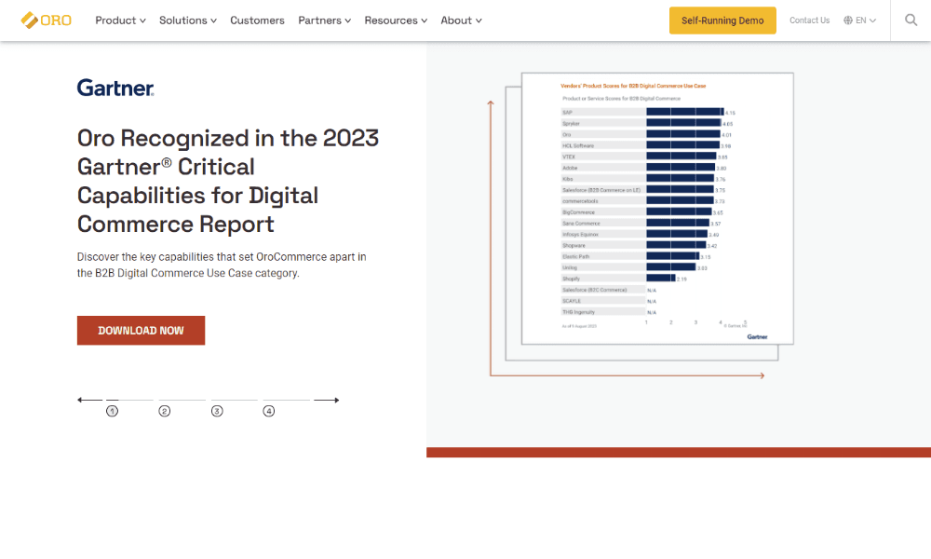Click the DOWNLOAD NOW button
931x559 pixels.
tap(141, 331)
